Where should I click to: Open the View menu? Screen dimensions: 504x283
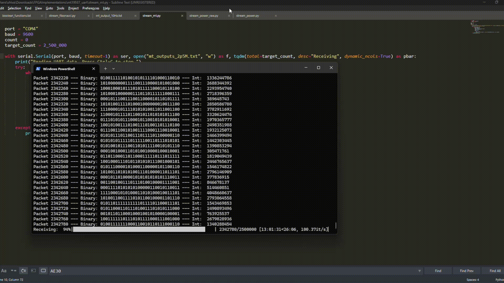[38, 8]
